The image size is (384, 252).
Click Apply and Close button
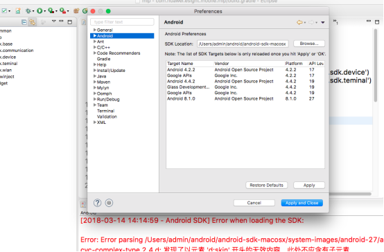(302, 203)
